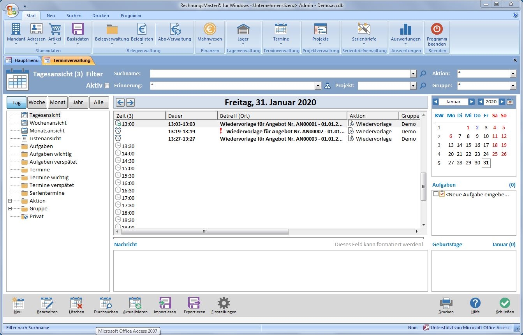This screenshot has height=335, width=523.
Task: Select day 15 in the mini calendar
Action: (x=468, y=145)
